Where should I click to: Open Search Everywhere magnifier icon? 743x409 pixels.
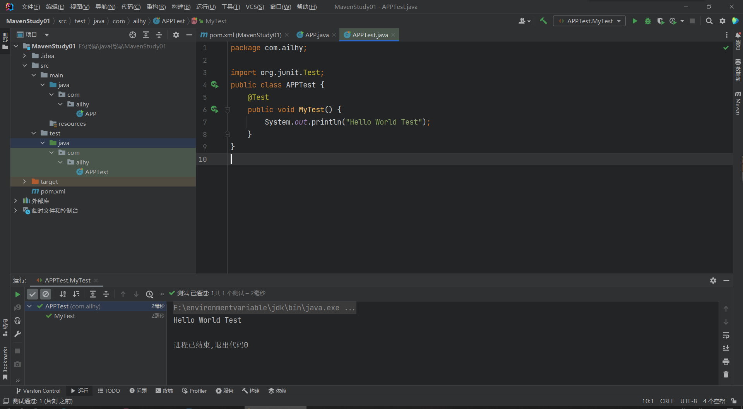(709, 21)
